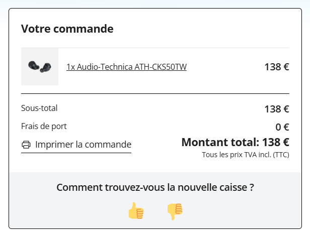Click the Sous-total label

(x=39, y=108)
